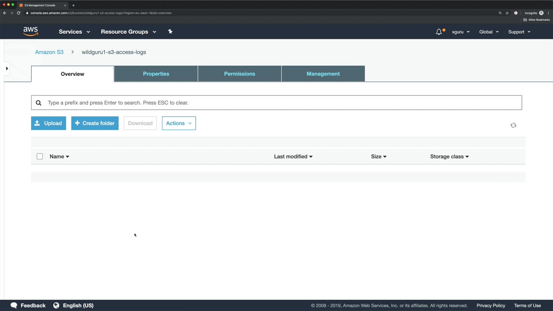This screenshot has width=553, height=311.
Task: Open the Other Bookmarks folder
Action: tap(537, 20)
